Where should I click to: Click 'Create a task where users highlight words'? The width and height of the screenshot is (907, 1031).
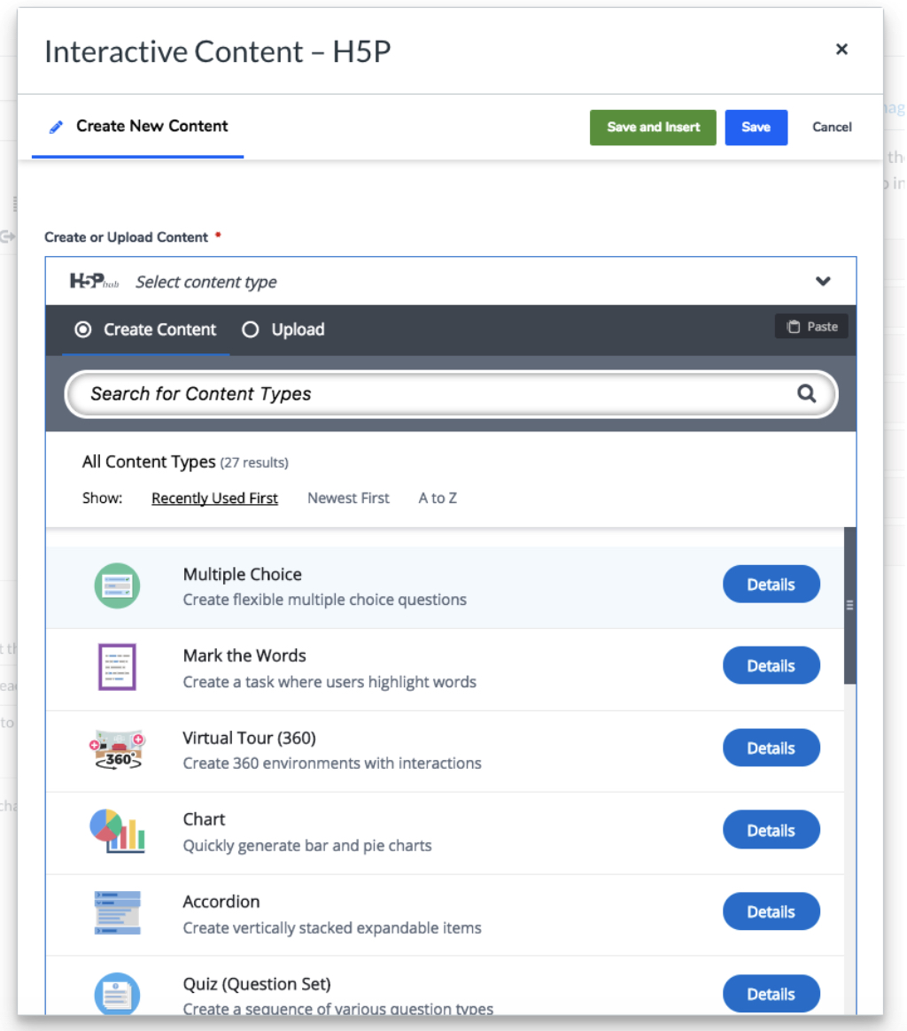[329, 682]
